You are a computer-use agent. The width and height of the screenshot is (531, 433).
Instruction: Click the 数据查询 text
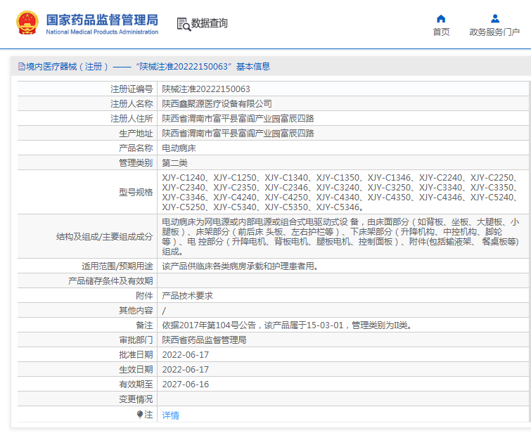click(x=210, y=23)
